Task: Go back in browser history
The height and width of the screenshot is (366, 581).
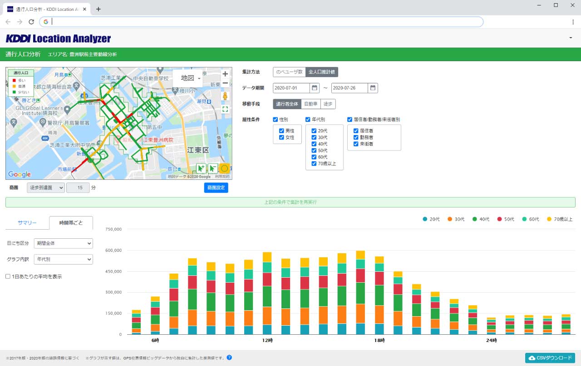Action: tap(8, 22)
